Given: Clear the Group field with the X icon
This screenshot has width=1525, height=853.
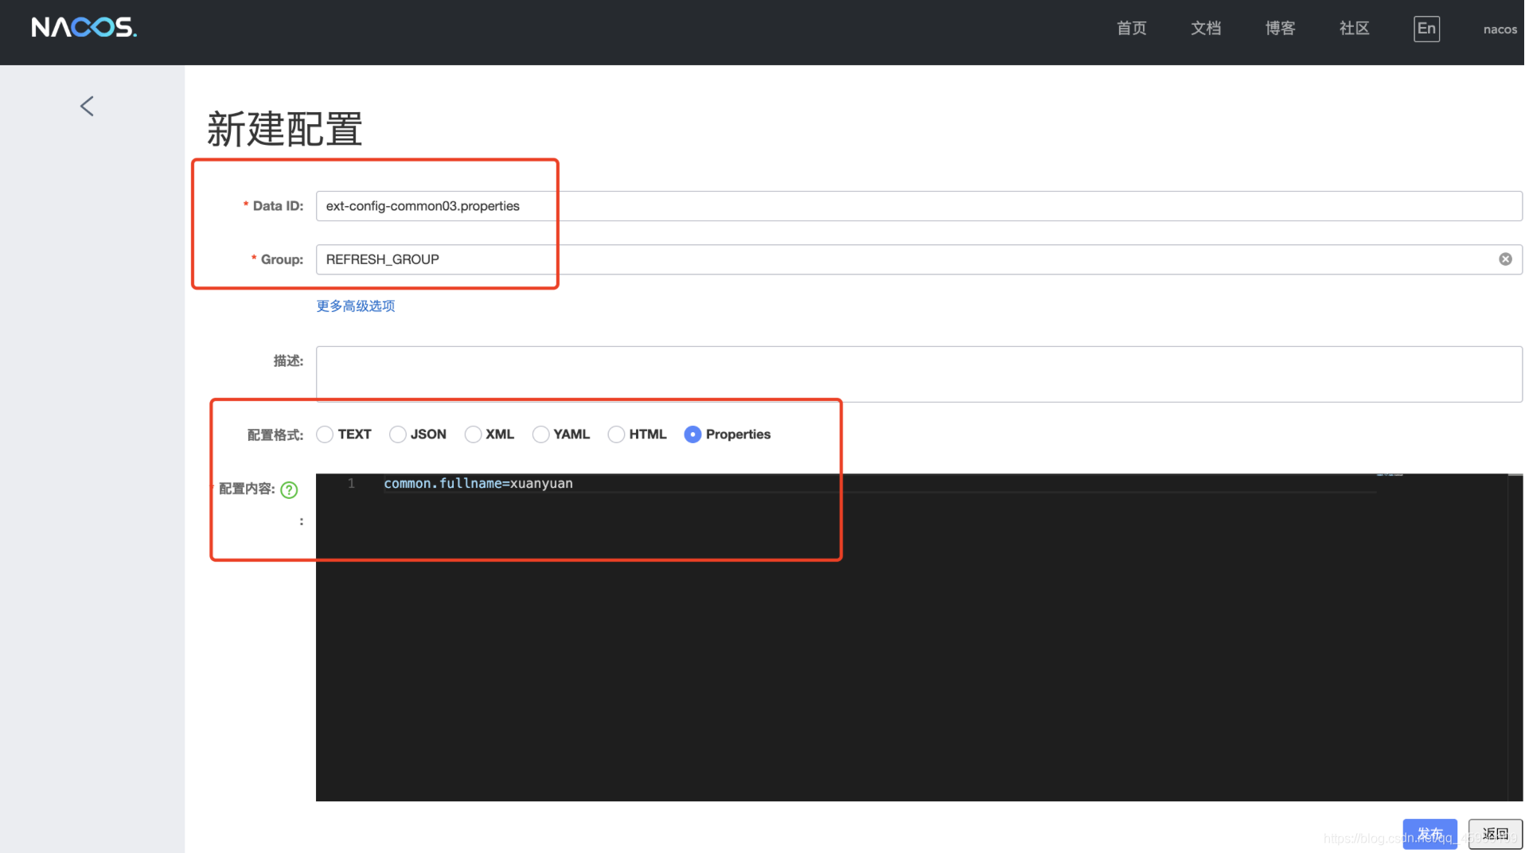Looking at the screenshot, I should click(x=1505, y=259).
